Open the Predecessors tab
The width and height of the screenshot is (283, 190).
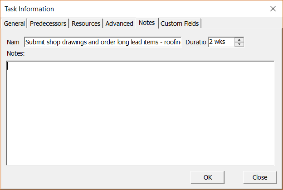(48, 24)
